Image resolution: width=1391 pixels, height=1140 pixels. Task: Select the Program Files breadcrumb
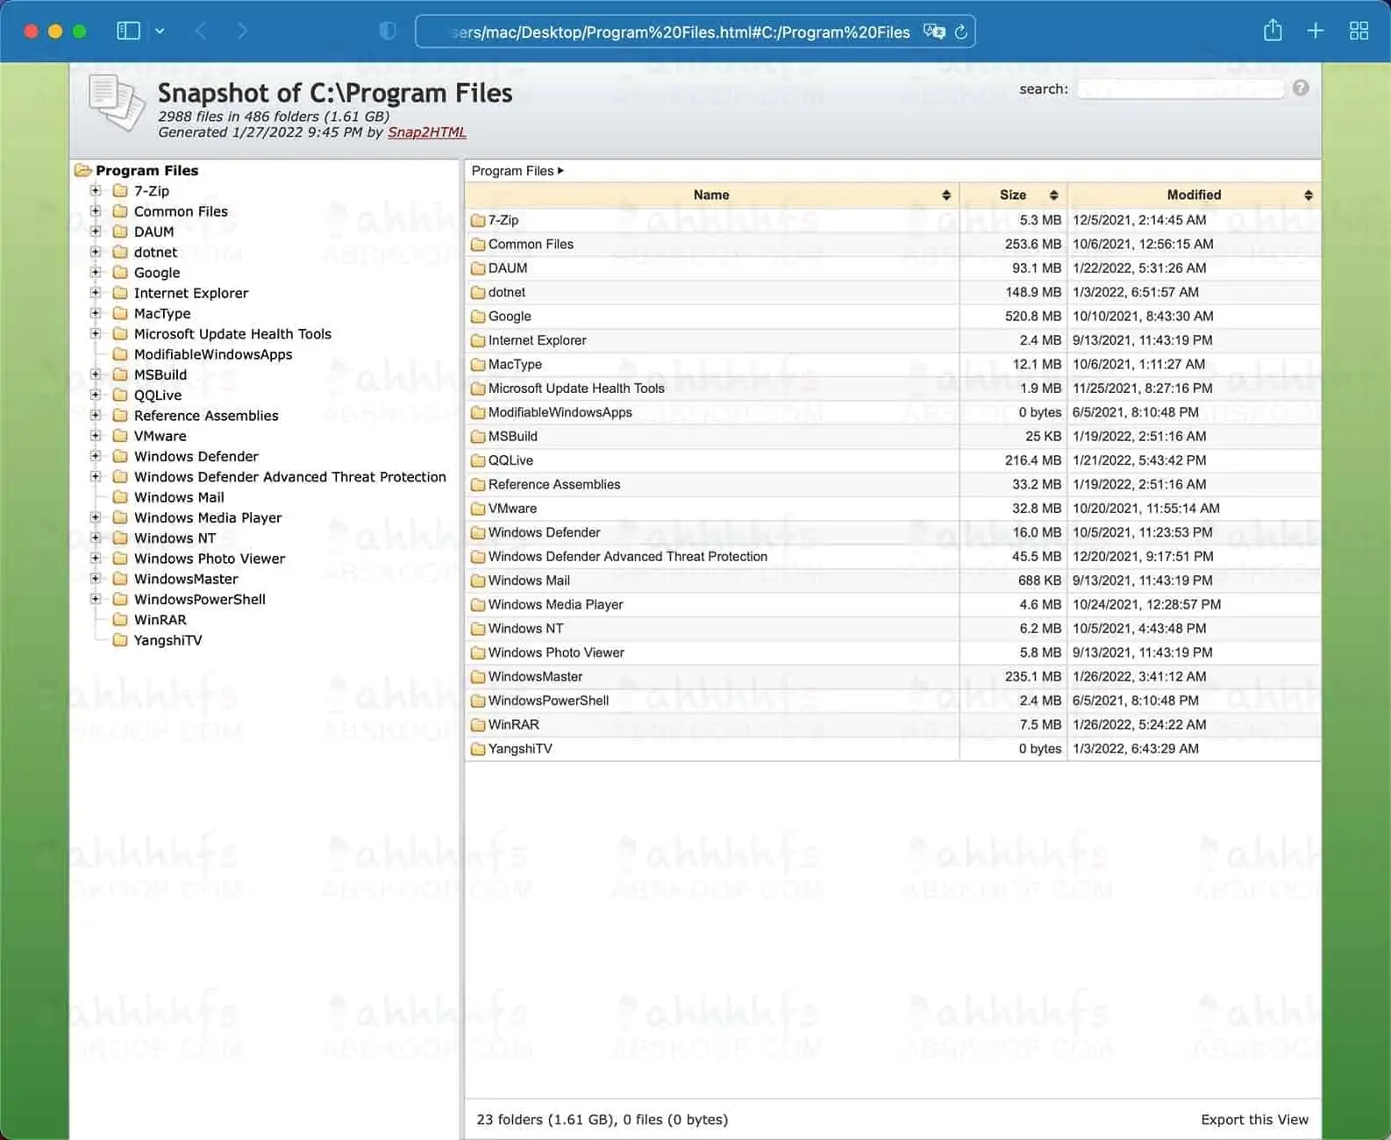[x=512, y=171]
